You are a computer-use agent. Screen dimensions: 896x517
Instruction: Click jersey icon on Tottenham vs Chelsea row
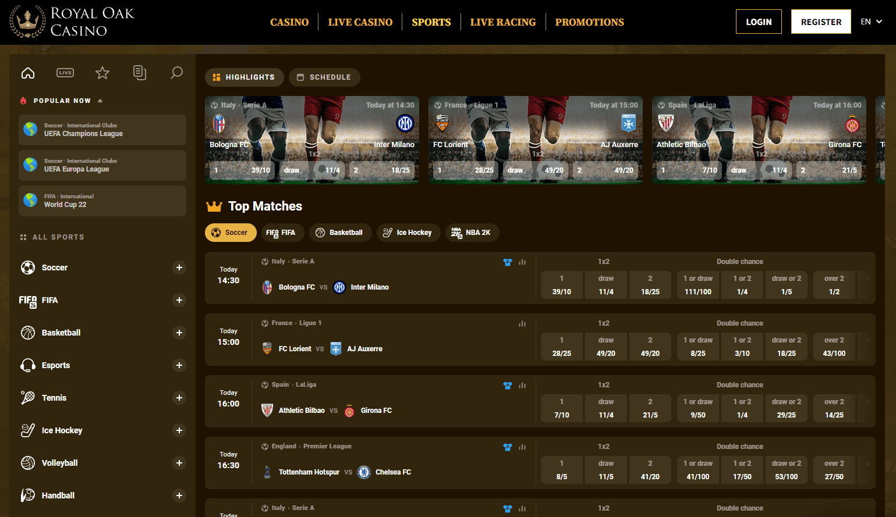click(507, 447)
